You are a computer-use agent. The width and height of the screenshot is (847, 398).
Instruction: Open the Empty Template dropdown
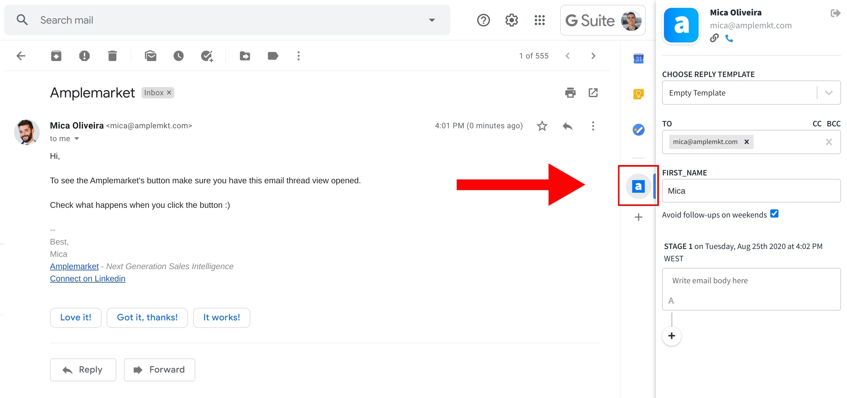coord(751,93)
